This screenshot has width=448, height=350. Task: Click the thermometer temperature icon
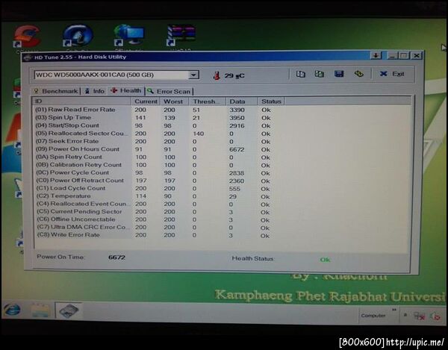pyautogui.click(x=217, y=75)
